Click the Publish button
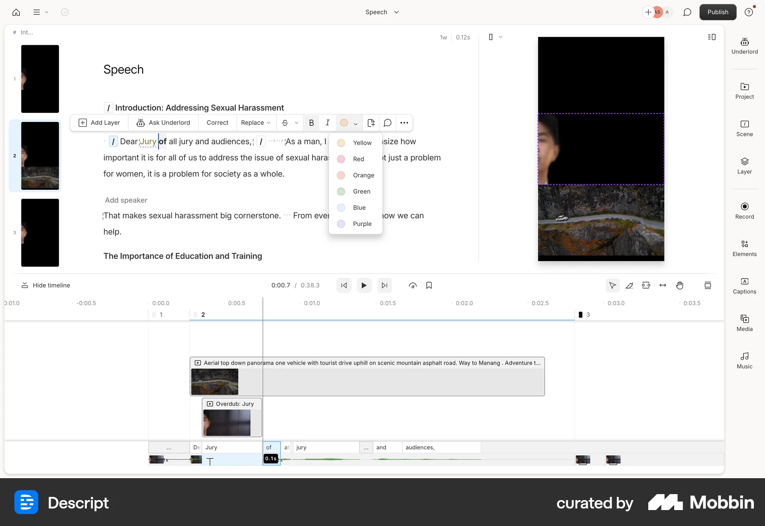Image resolution: width=765 pixels, height=526 pixels. pyautogui.click(x=718, y=12)
